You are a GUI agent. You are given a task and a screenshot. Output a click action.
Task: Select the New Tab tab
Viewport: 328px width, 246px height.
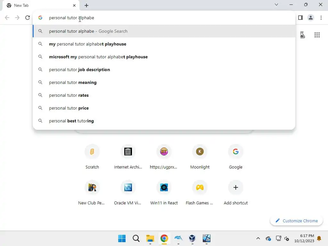(x=41, y=5)
